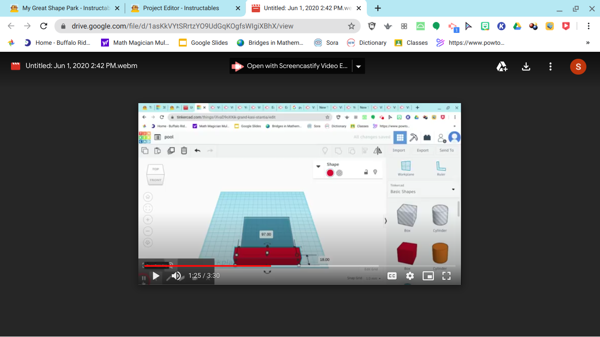Open the Math Magician Mul... bookmark
The image size is (600, 337).
[135, 43]
